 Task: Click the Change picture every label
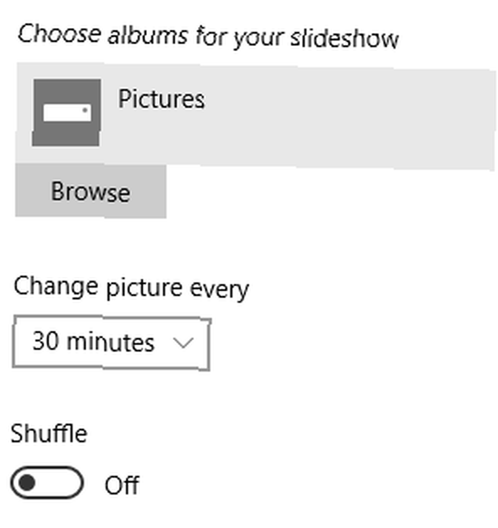(132, 288)
